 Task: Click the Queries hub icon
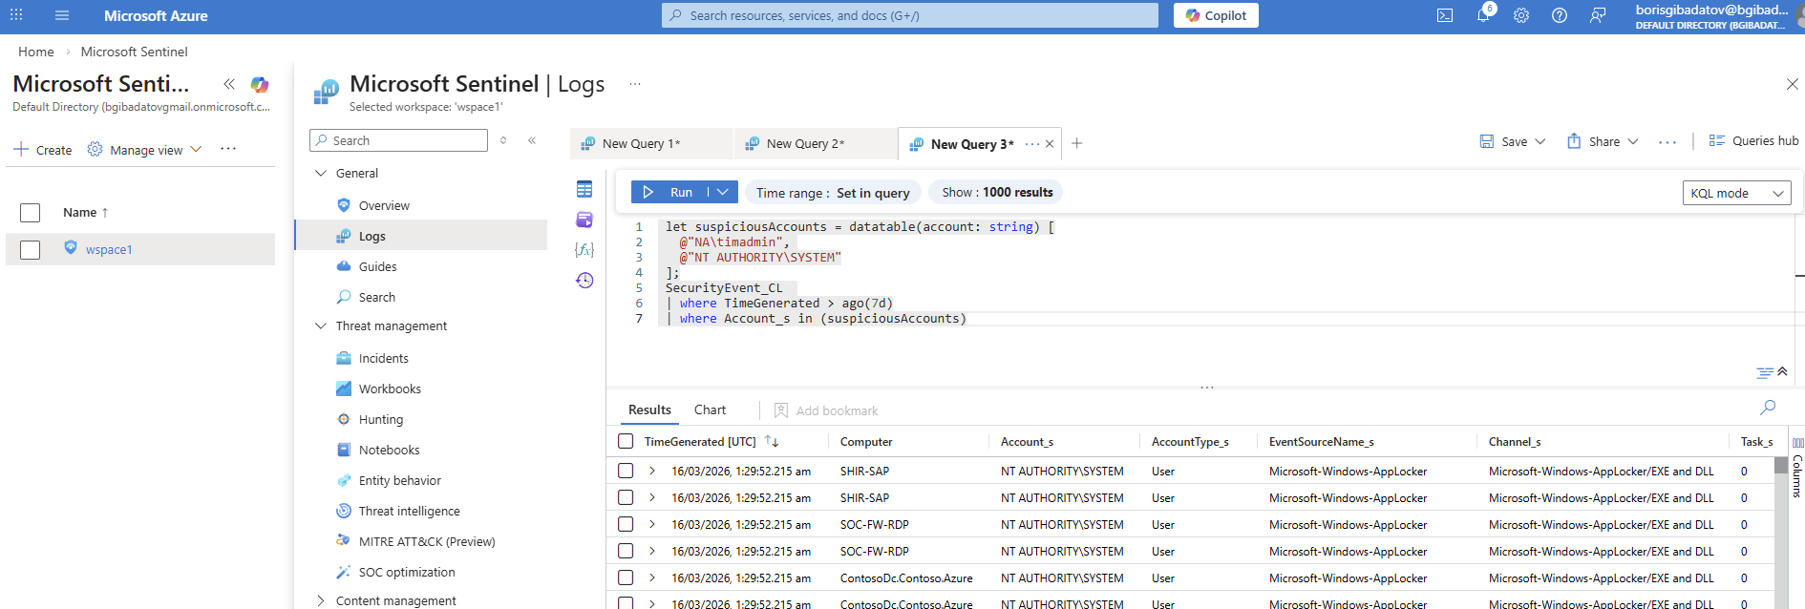(x=1716, y=140)
